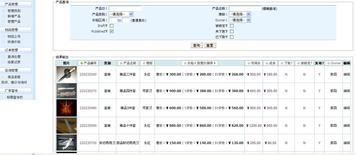
Task: Select the 产品管理 menu header
Action: click(16, 4)
